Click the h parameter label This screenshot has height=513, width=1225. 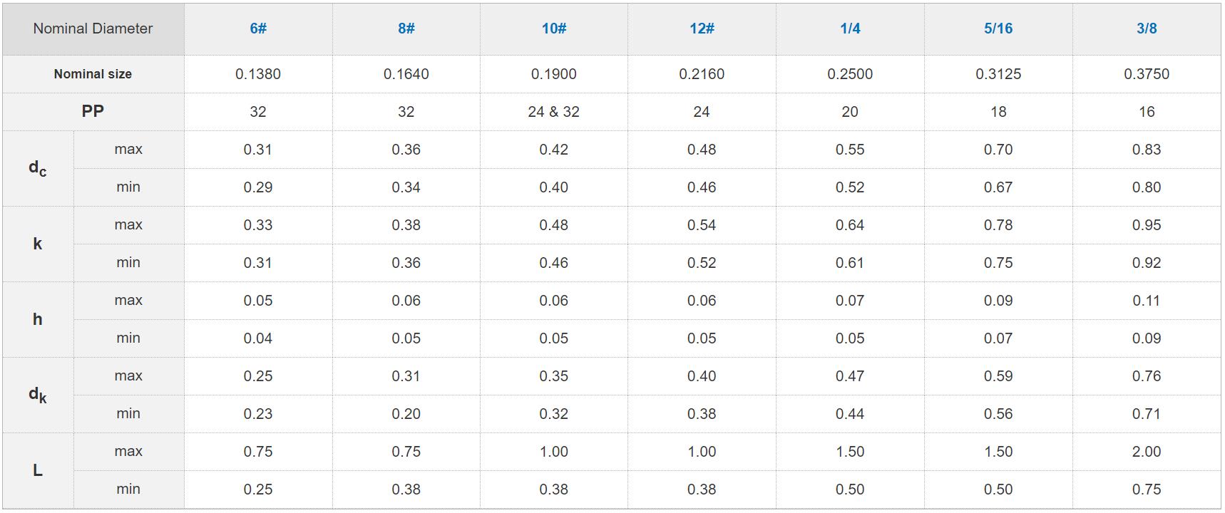[x=38, y=319]
